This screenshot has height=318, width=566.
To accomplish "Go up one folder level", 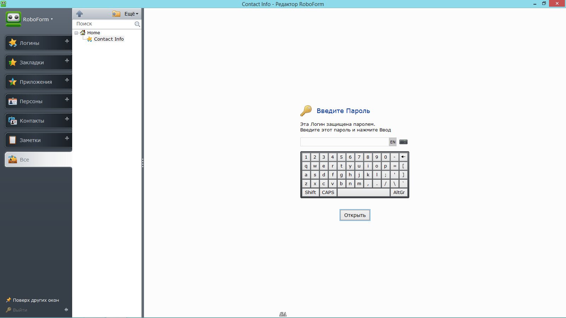I will pyautogui.click(x=79, y=14).
